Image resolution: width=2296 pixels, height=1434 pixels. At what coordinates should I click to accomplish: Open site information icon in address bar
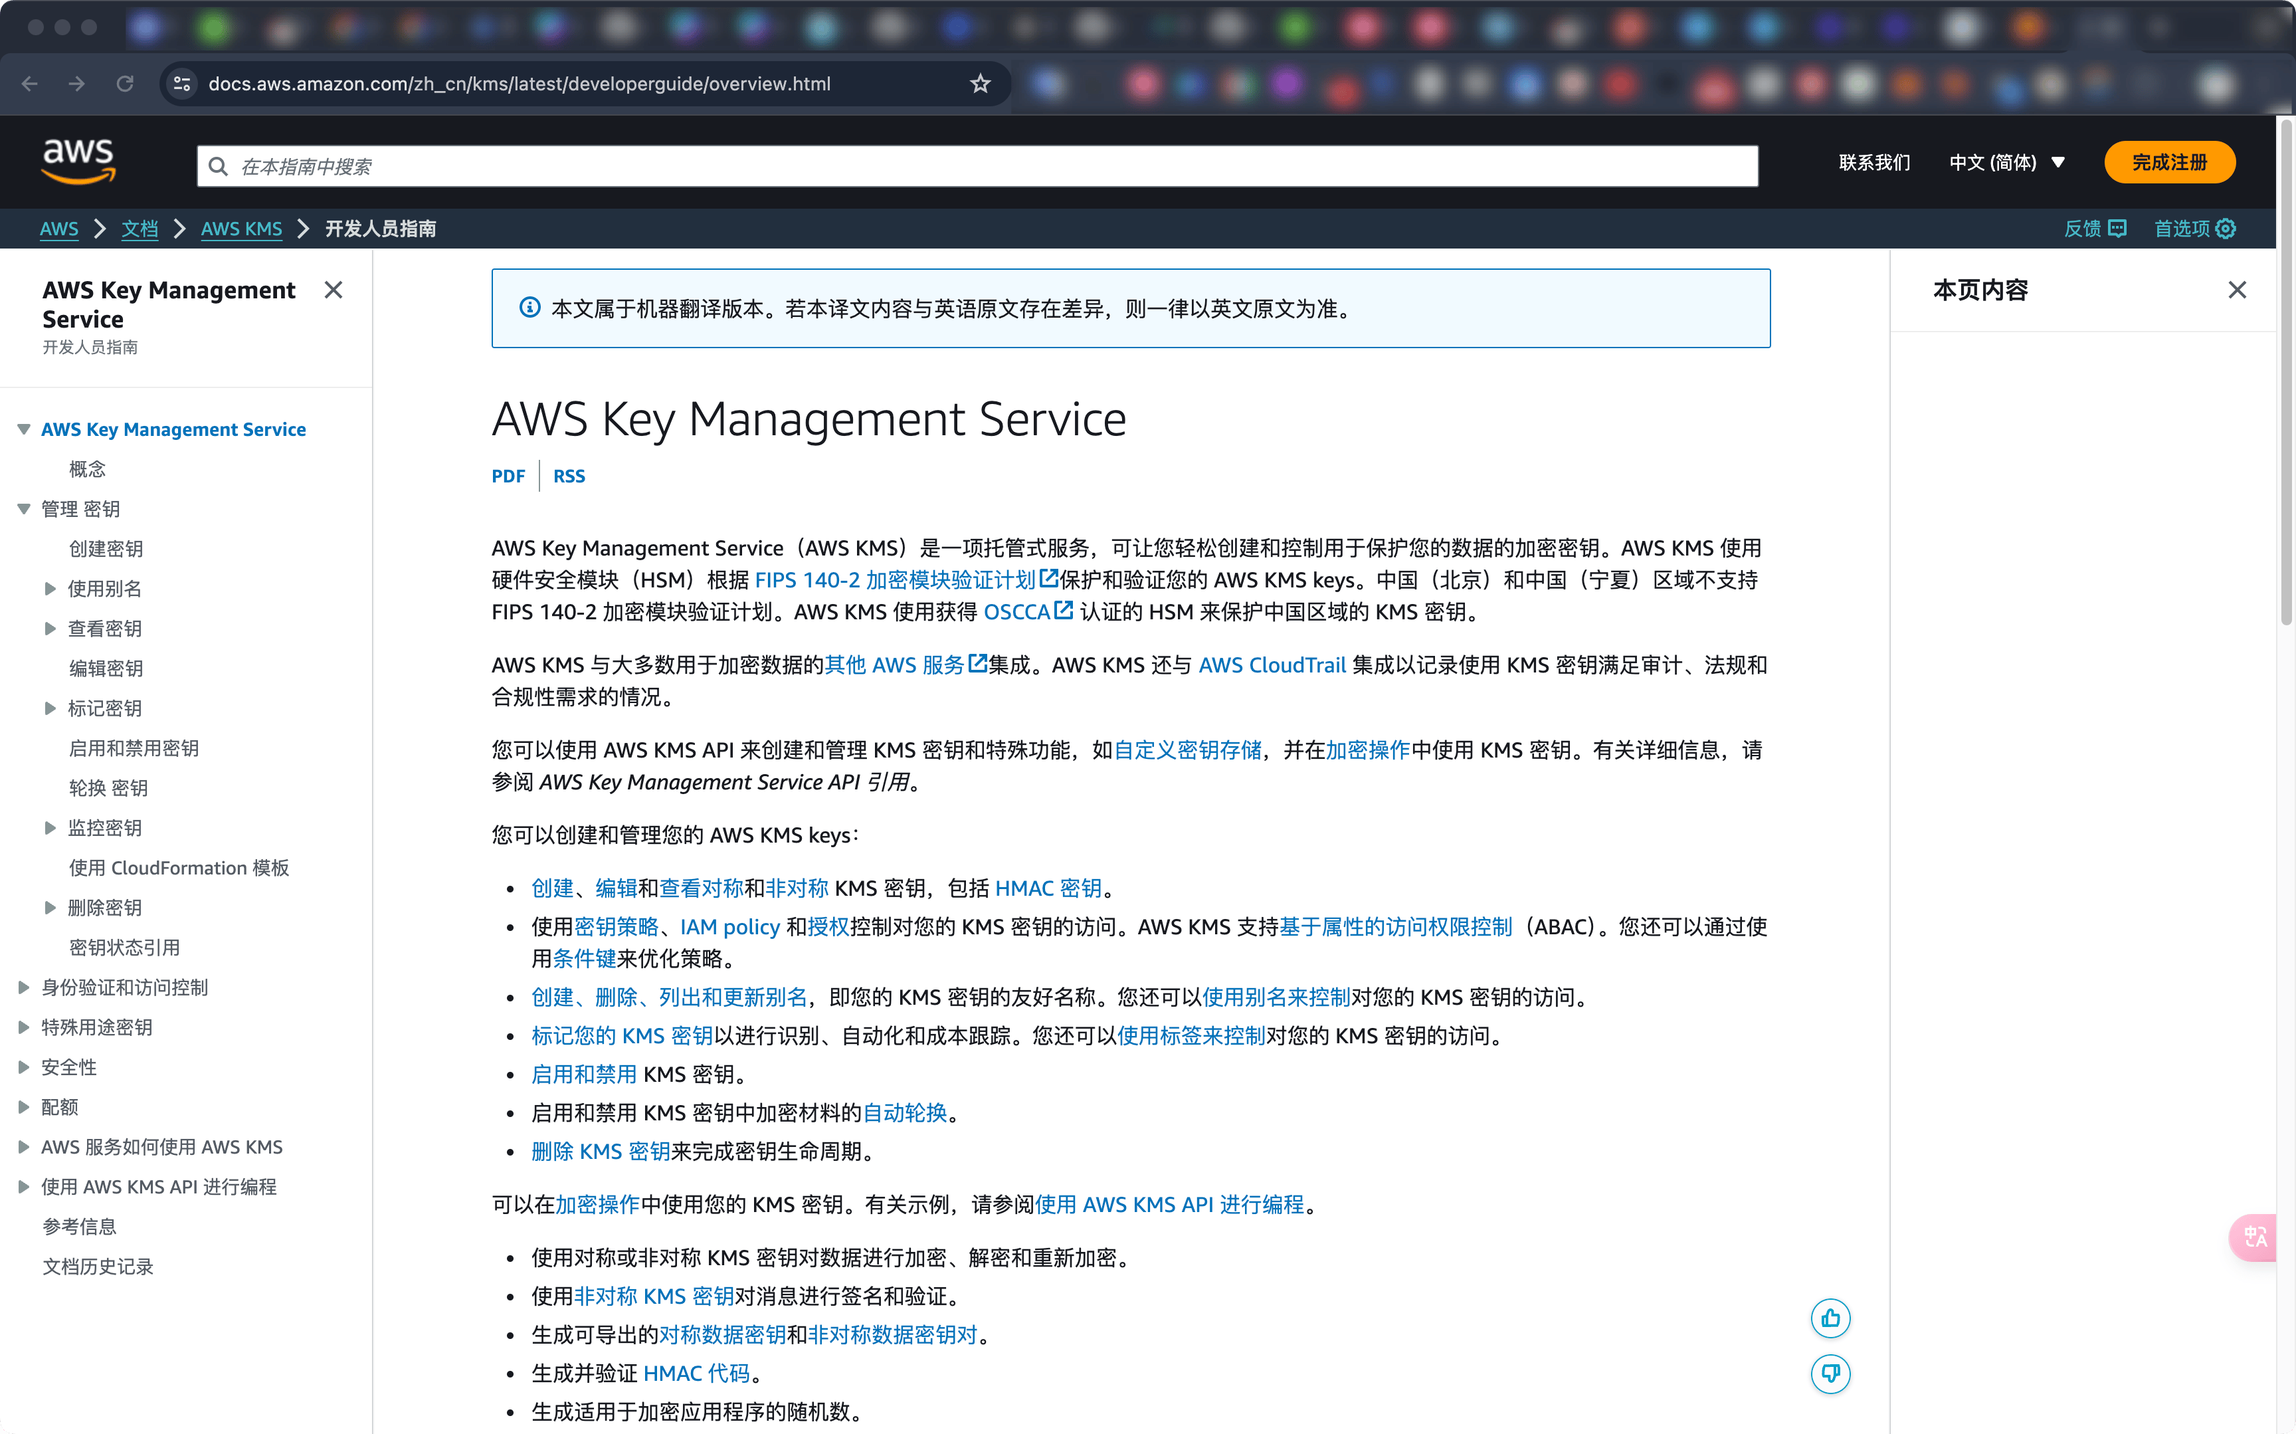click(x=182, y=84)
